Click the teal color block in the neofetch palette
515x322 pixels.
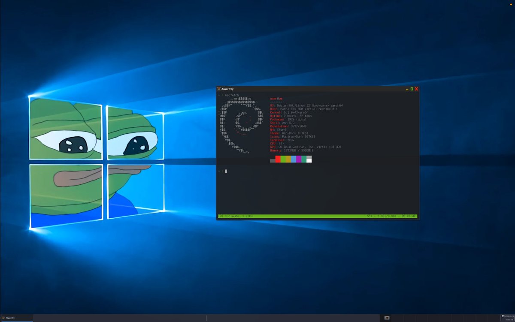click(304, 159)
